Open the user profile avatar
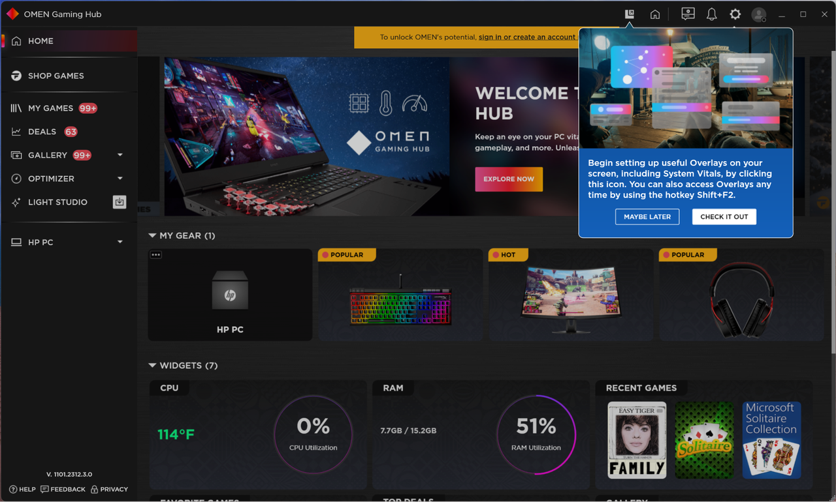This screenshot has width=836, height=502. coord(758,14)
